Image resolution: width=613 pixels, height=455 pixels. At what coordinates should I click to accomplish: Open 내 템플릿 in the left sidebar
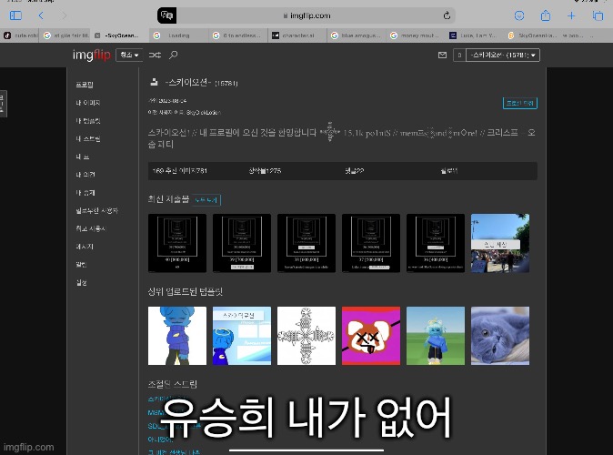point(88,120)
